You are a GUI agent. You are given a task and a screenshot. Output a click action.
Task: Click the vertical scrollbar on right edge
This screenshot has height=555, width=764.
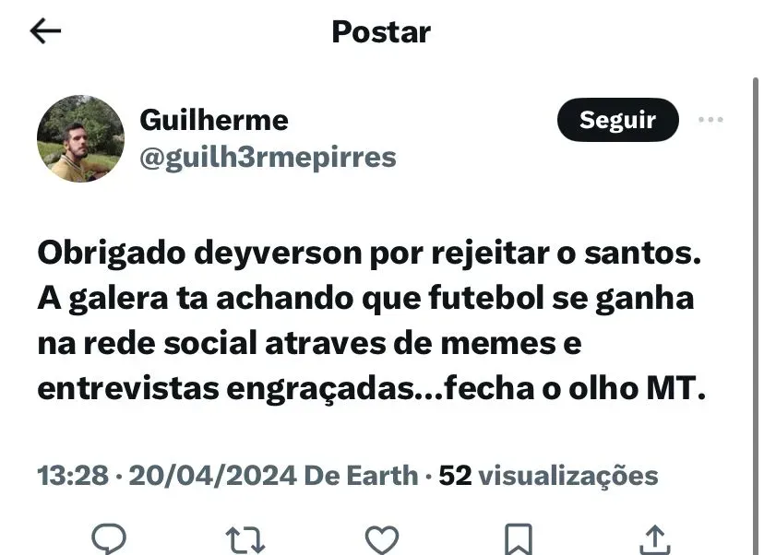755,316
